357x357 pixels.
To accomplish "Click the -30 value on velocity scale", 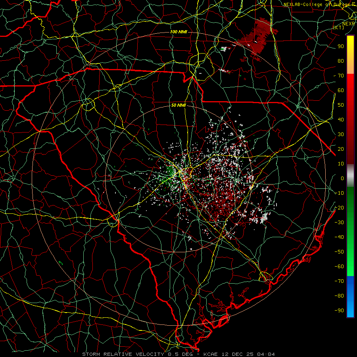I will [339, 222].
